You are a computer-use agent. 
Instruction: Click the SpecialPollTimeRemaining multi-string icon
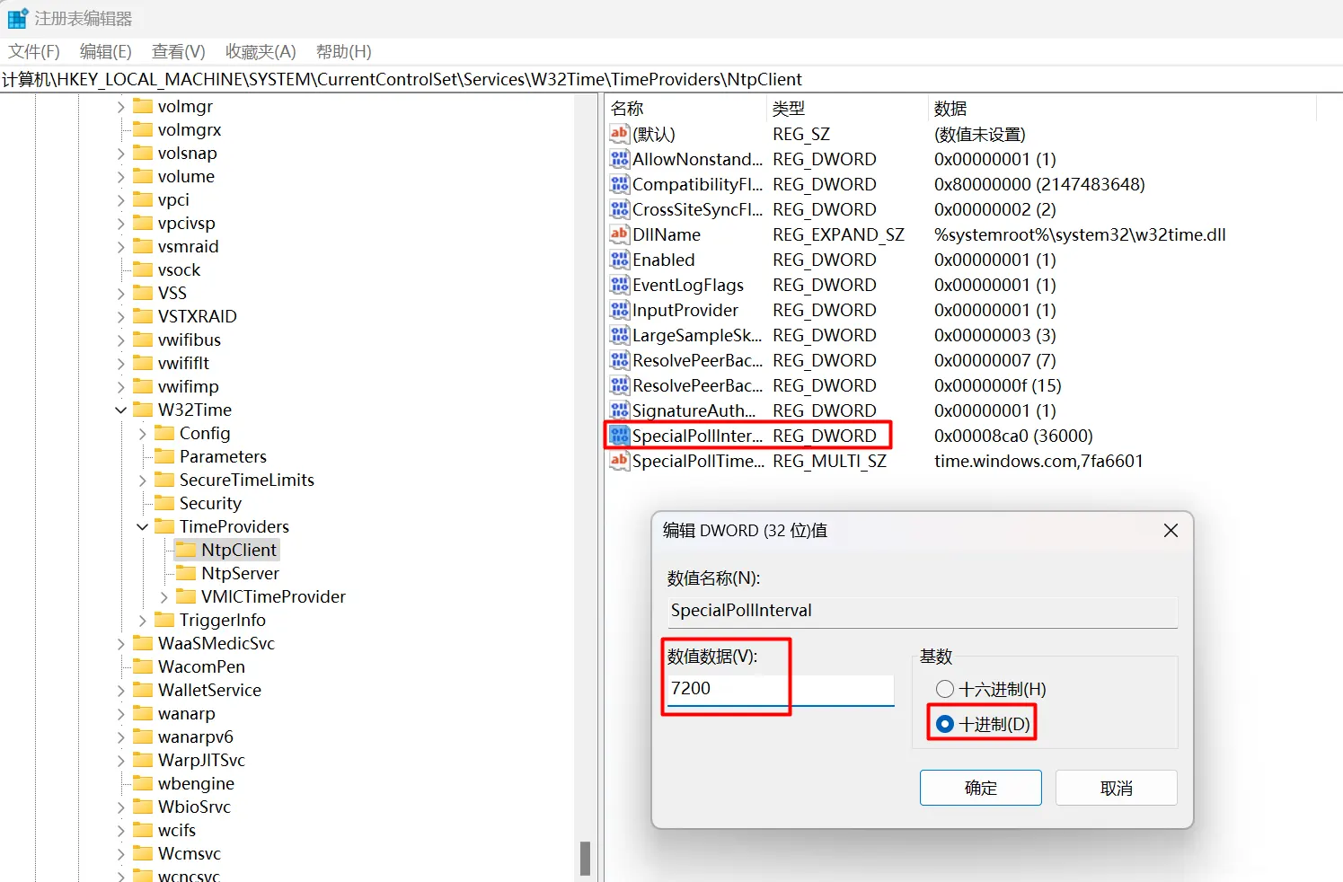(x=619, y=461)
